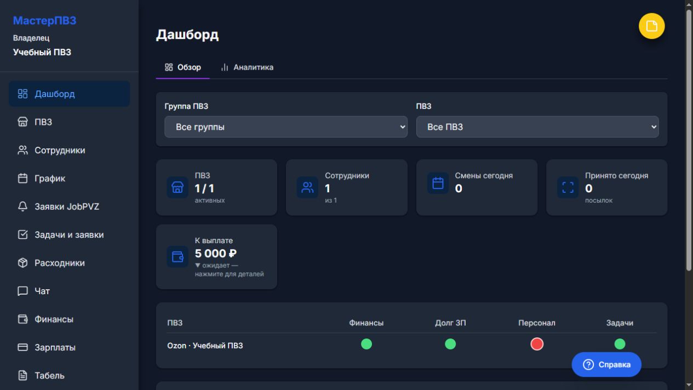Screen dimensions: 693x390
Task: Click the Ozon · Учебный ПВЗ row name
Action: click(x=205, y=346)
